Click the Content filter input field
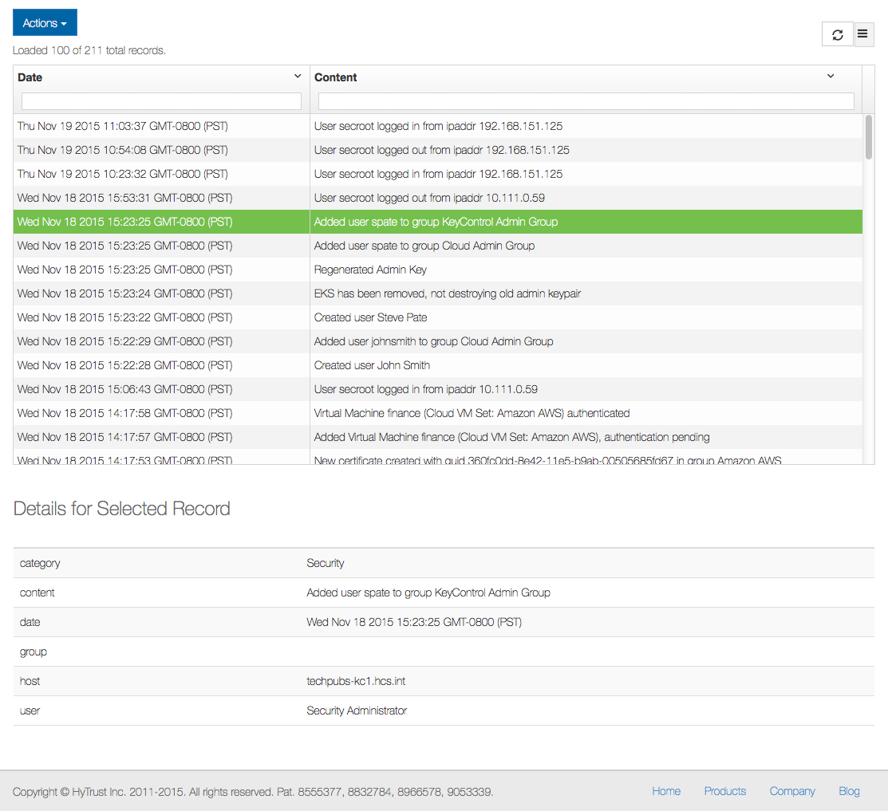This screenshot has height=811, width=888. [x=586, y=101]
